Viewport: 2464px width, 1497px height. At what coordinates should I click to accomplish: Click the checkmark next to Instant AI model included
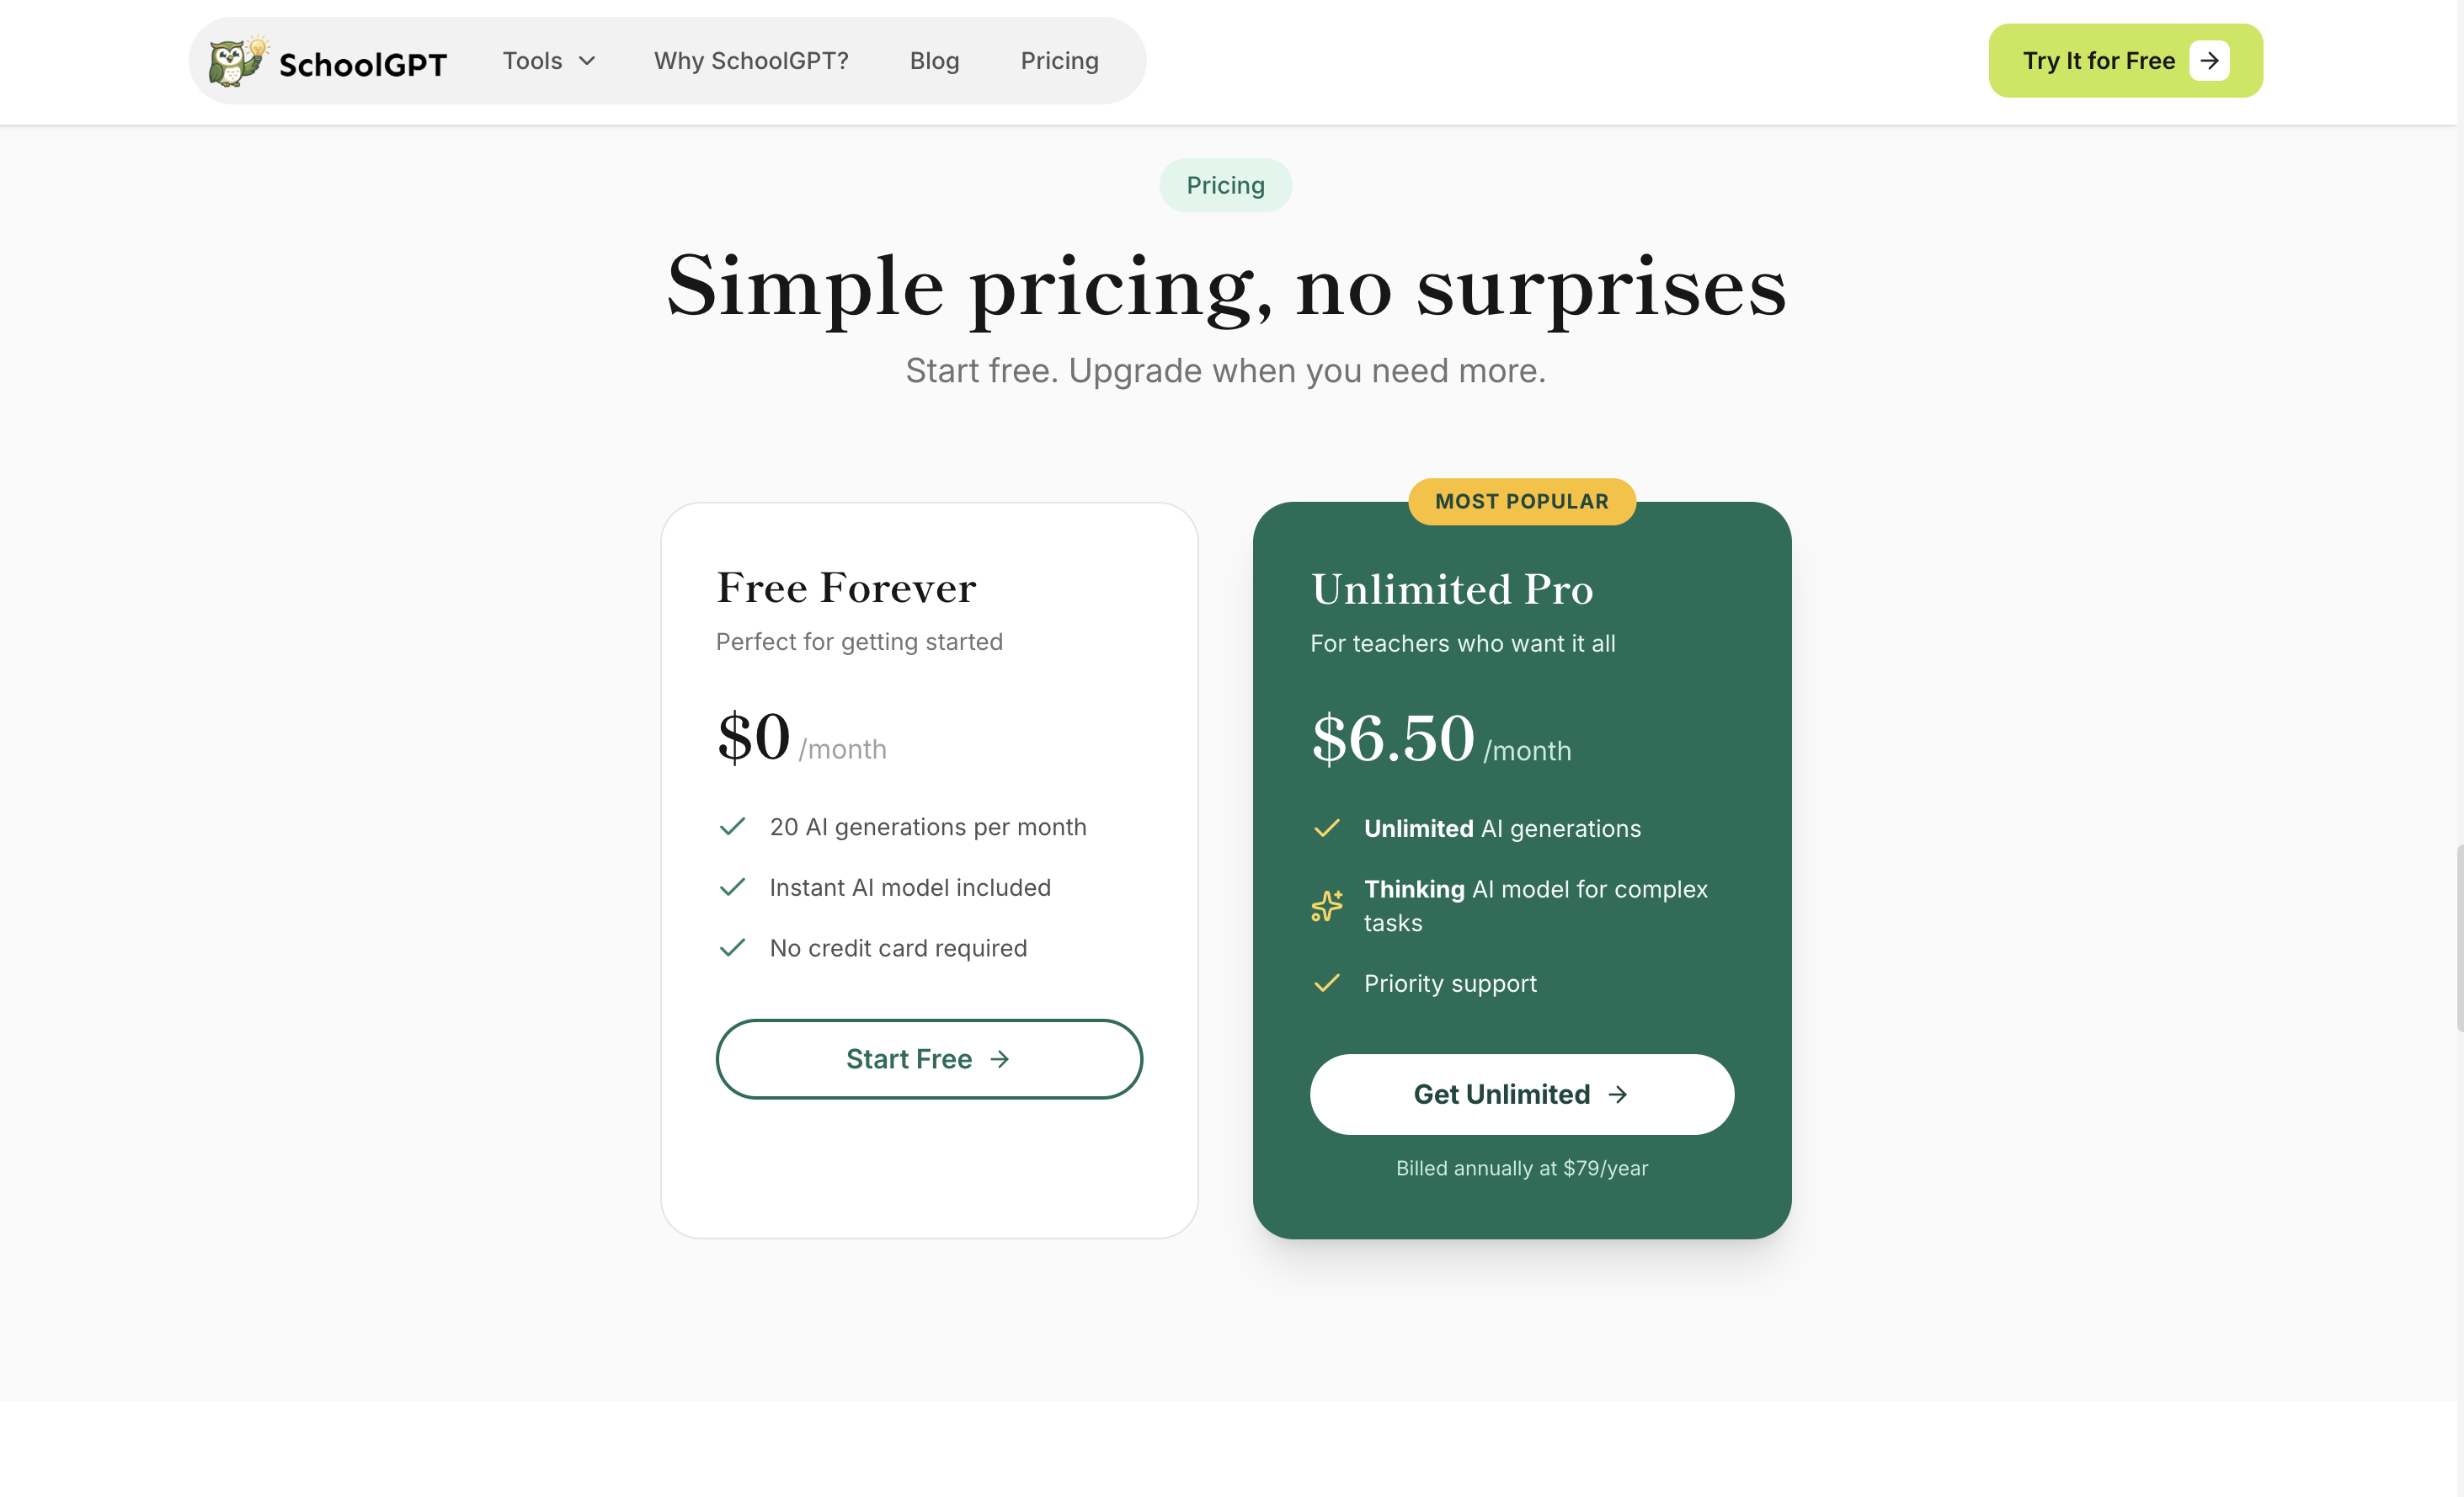click(x=732, y=887)
